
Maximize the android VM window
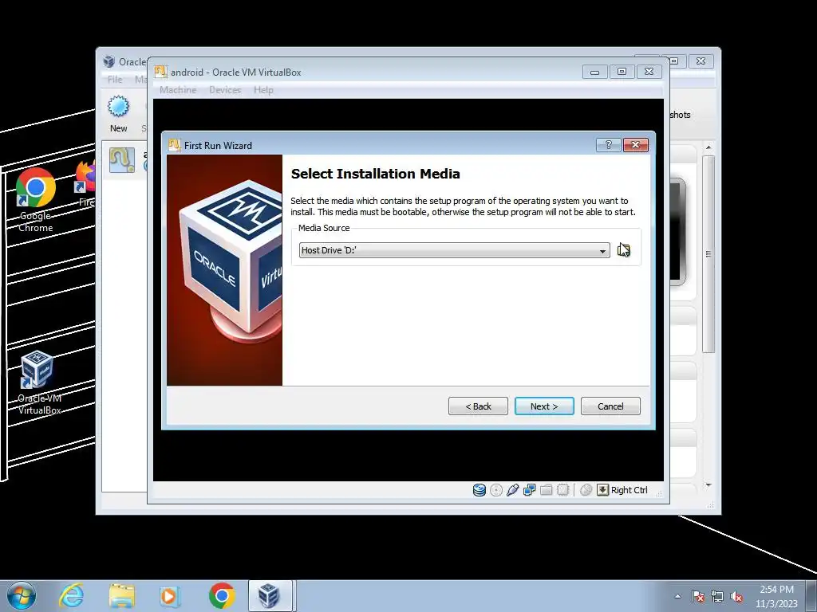[x=622, y=72]
